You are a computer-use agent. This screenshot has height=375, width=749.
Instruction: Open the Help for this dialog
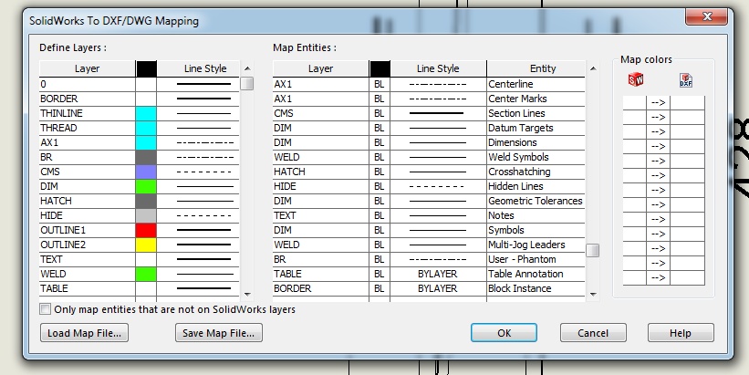681,333
